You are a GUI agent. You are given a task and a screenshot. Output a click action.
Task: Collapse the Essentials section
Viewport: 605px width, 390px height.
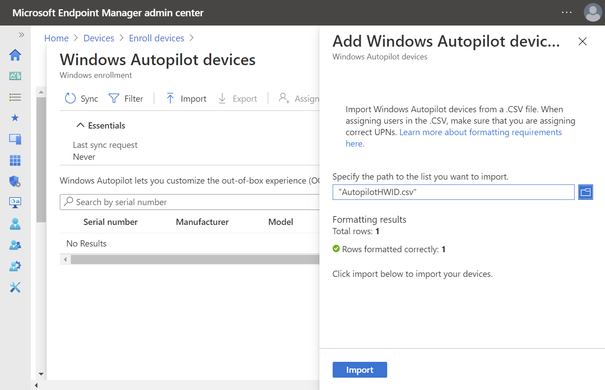[81, 125]
